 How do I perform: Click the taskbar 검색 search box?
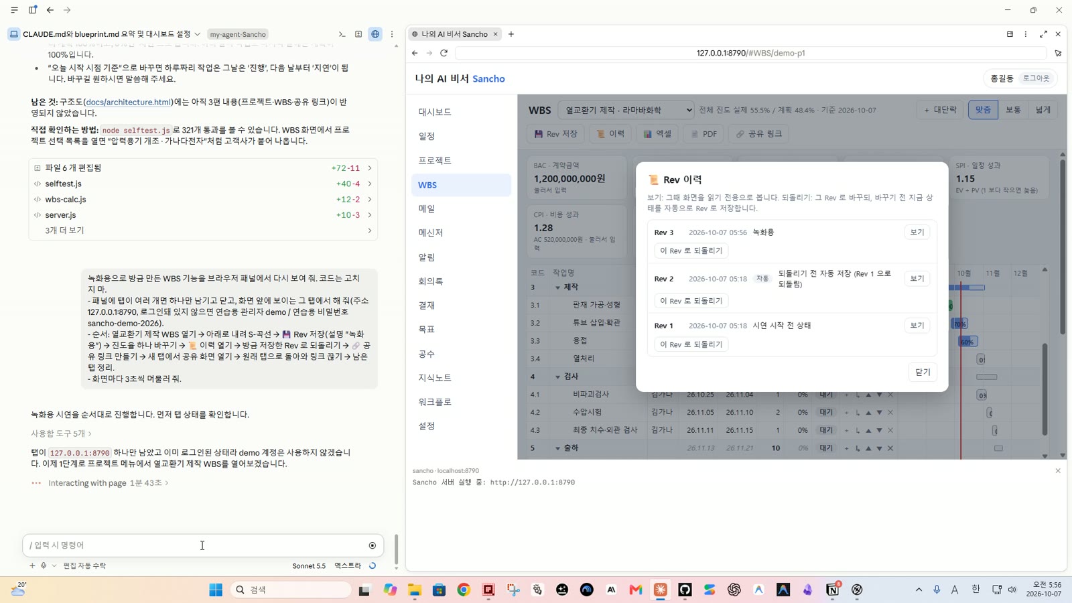click(291, 590)
